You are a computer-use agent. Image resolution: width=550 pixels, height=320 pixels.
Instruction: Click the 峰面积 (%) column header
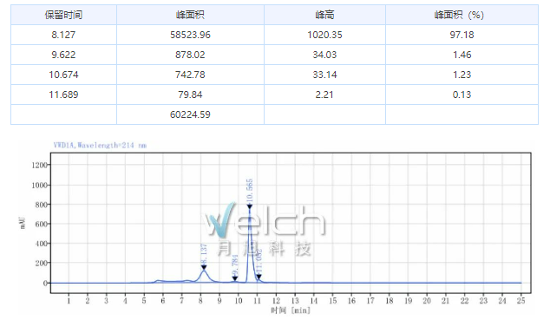click(x=459, y=15)
